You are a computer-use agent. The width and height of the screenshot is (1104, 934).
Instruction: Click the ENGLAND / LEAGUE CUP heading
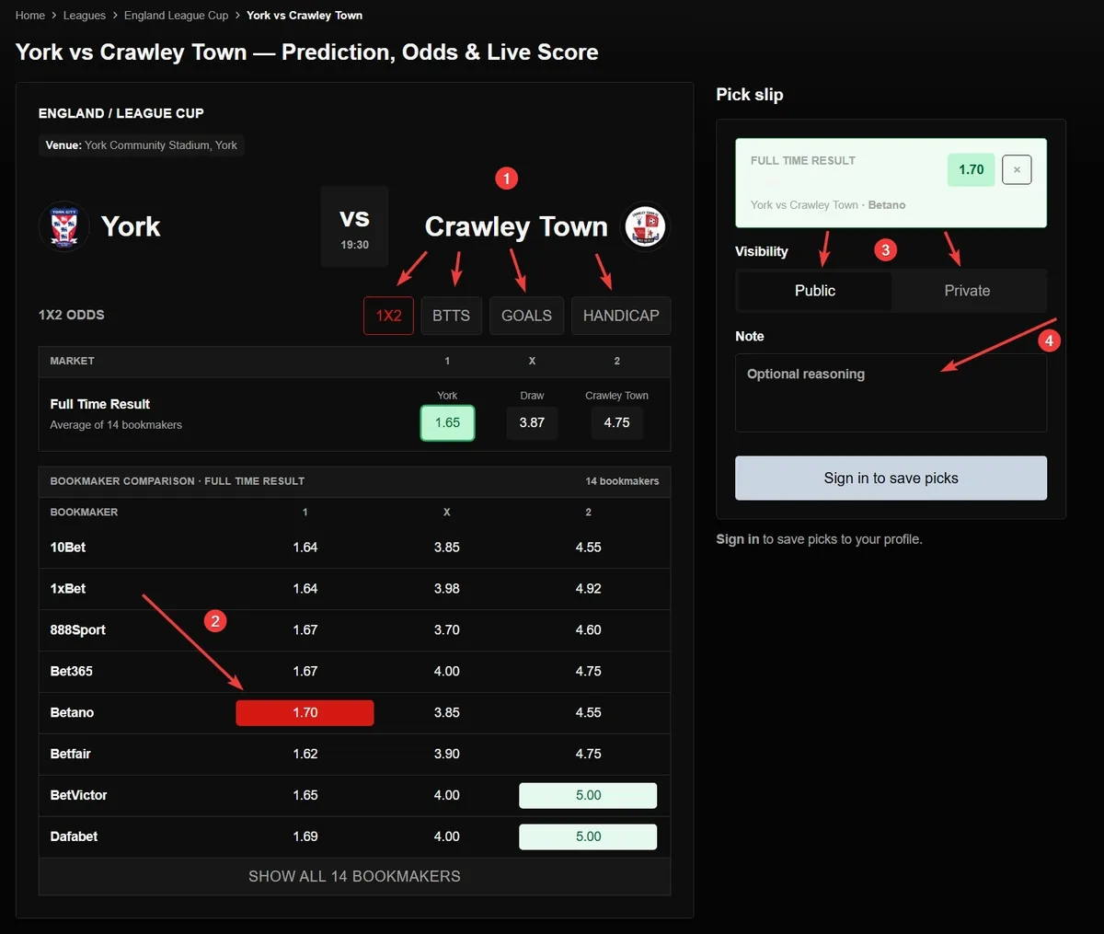tap(121, 113)
